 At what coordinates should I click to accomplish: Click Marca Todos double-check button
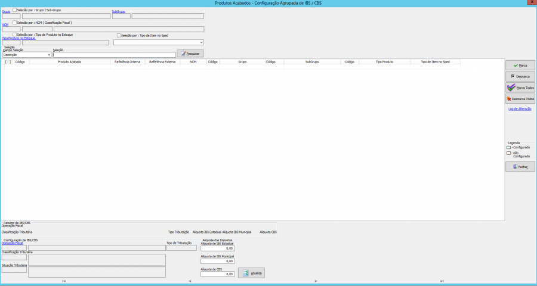(520, 88)
